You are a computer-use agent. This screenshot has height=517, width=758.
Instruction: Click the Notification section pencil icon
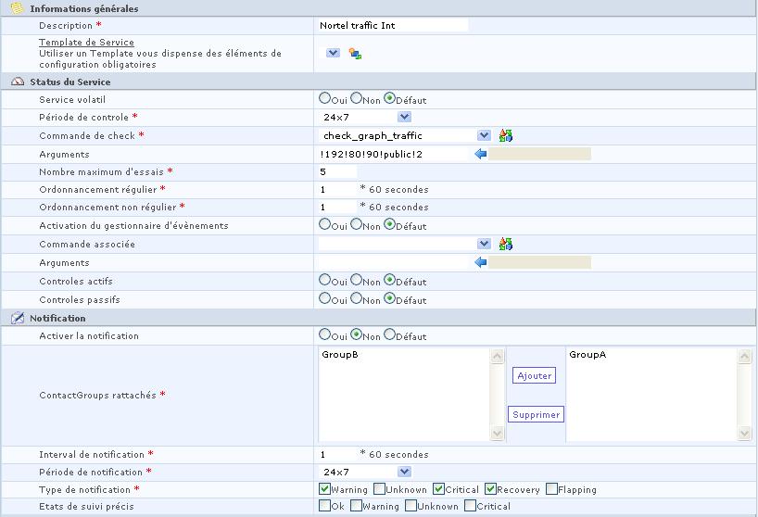[x=17, y=318]
